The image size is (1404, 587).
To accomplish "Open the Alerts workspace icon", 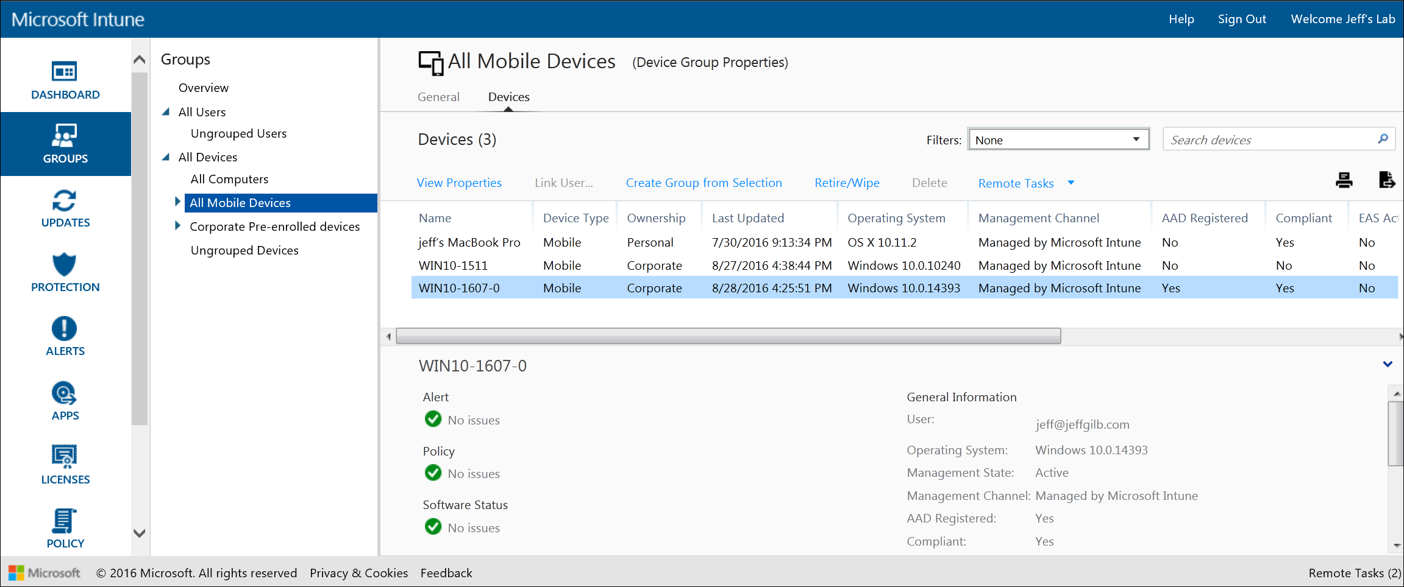I will [x=65, y=329].
